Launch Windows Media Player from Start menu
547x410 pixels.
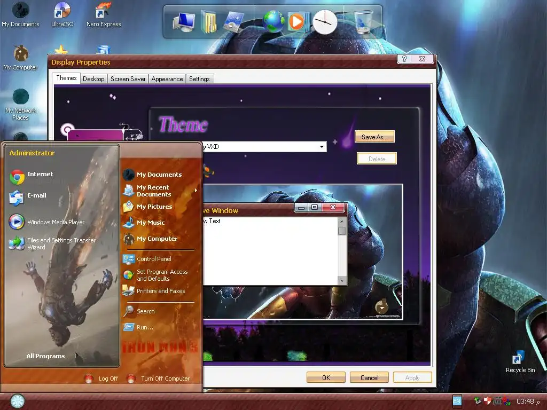click(47, 222)
